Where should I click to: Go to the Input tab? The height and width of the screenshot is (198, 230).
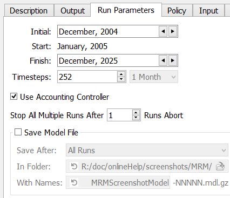pos(208,11)
